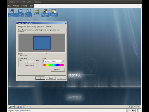The width and height of the screenshot is (149, 112).
Task: Select the Command Prompt desktop icon
Action: (45, 13)
